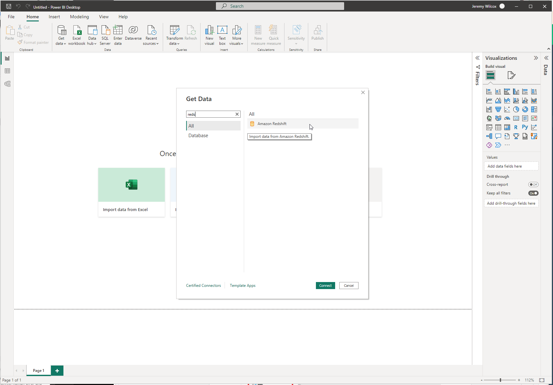
Task: Select the KPI visual icon
Action: 534,118
